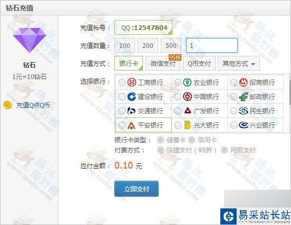Choose the 200 recharge amount
The image size is (291, 225).
pyautogui.click(x=148, y=45)
